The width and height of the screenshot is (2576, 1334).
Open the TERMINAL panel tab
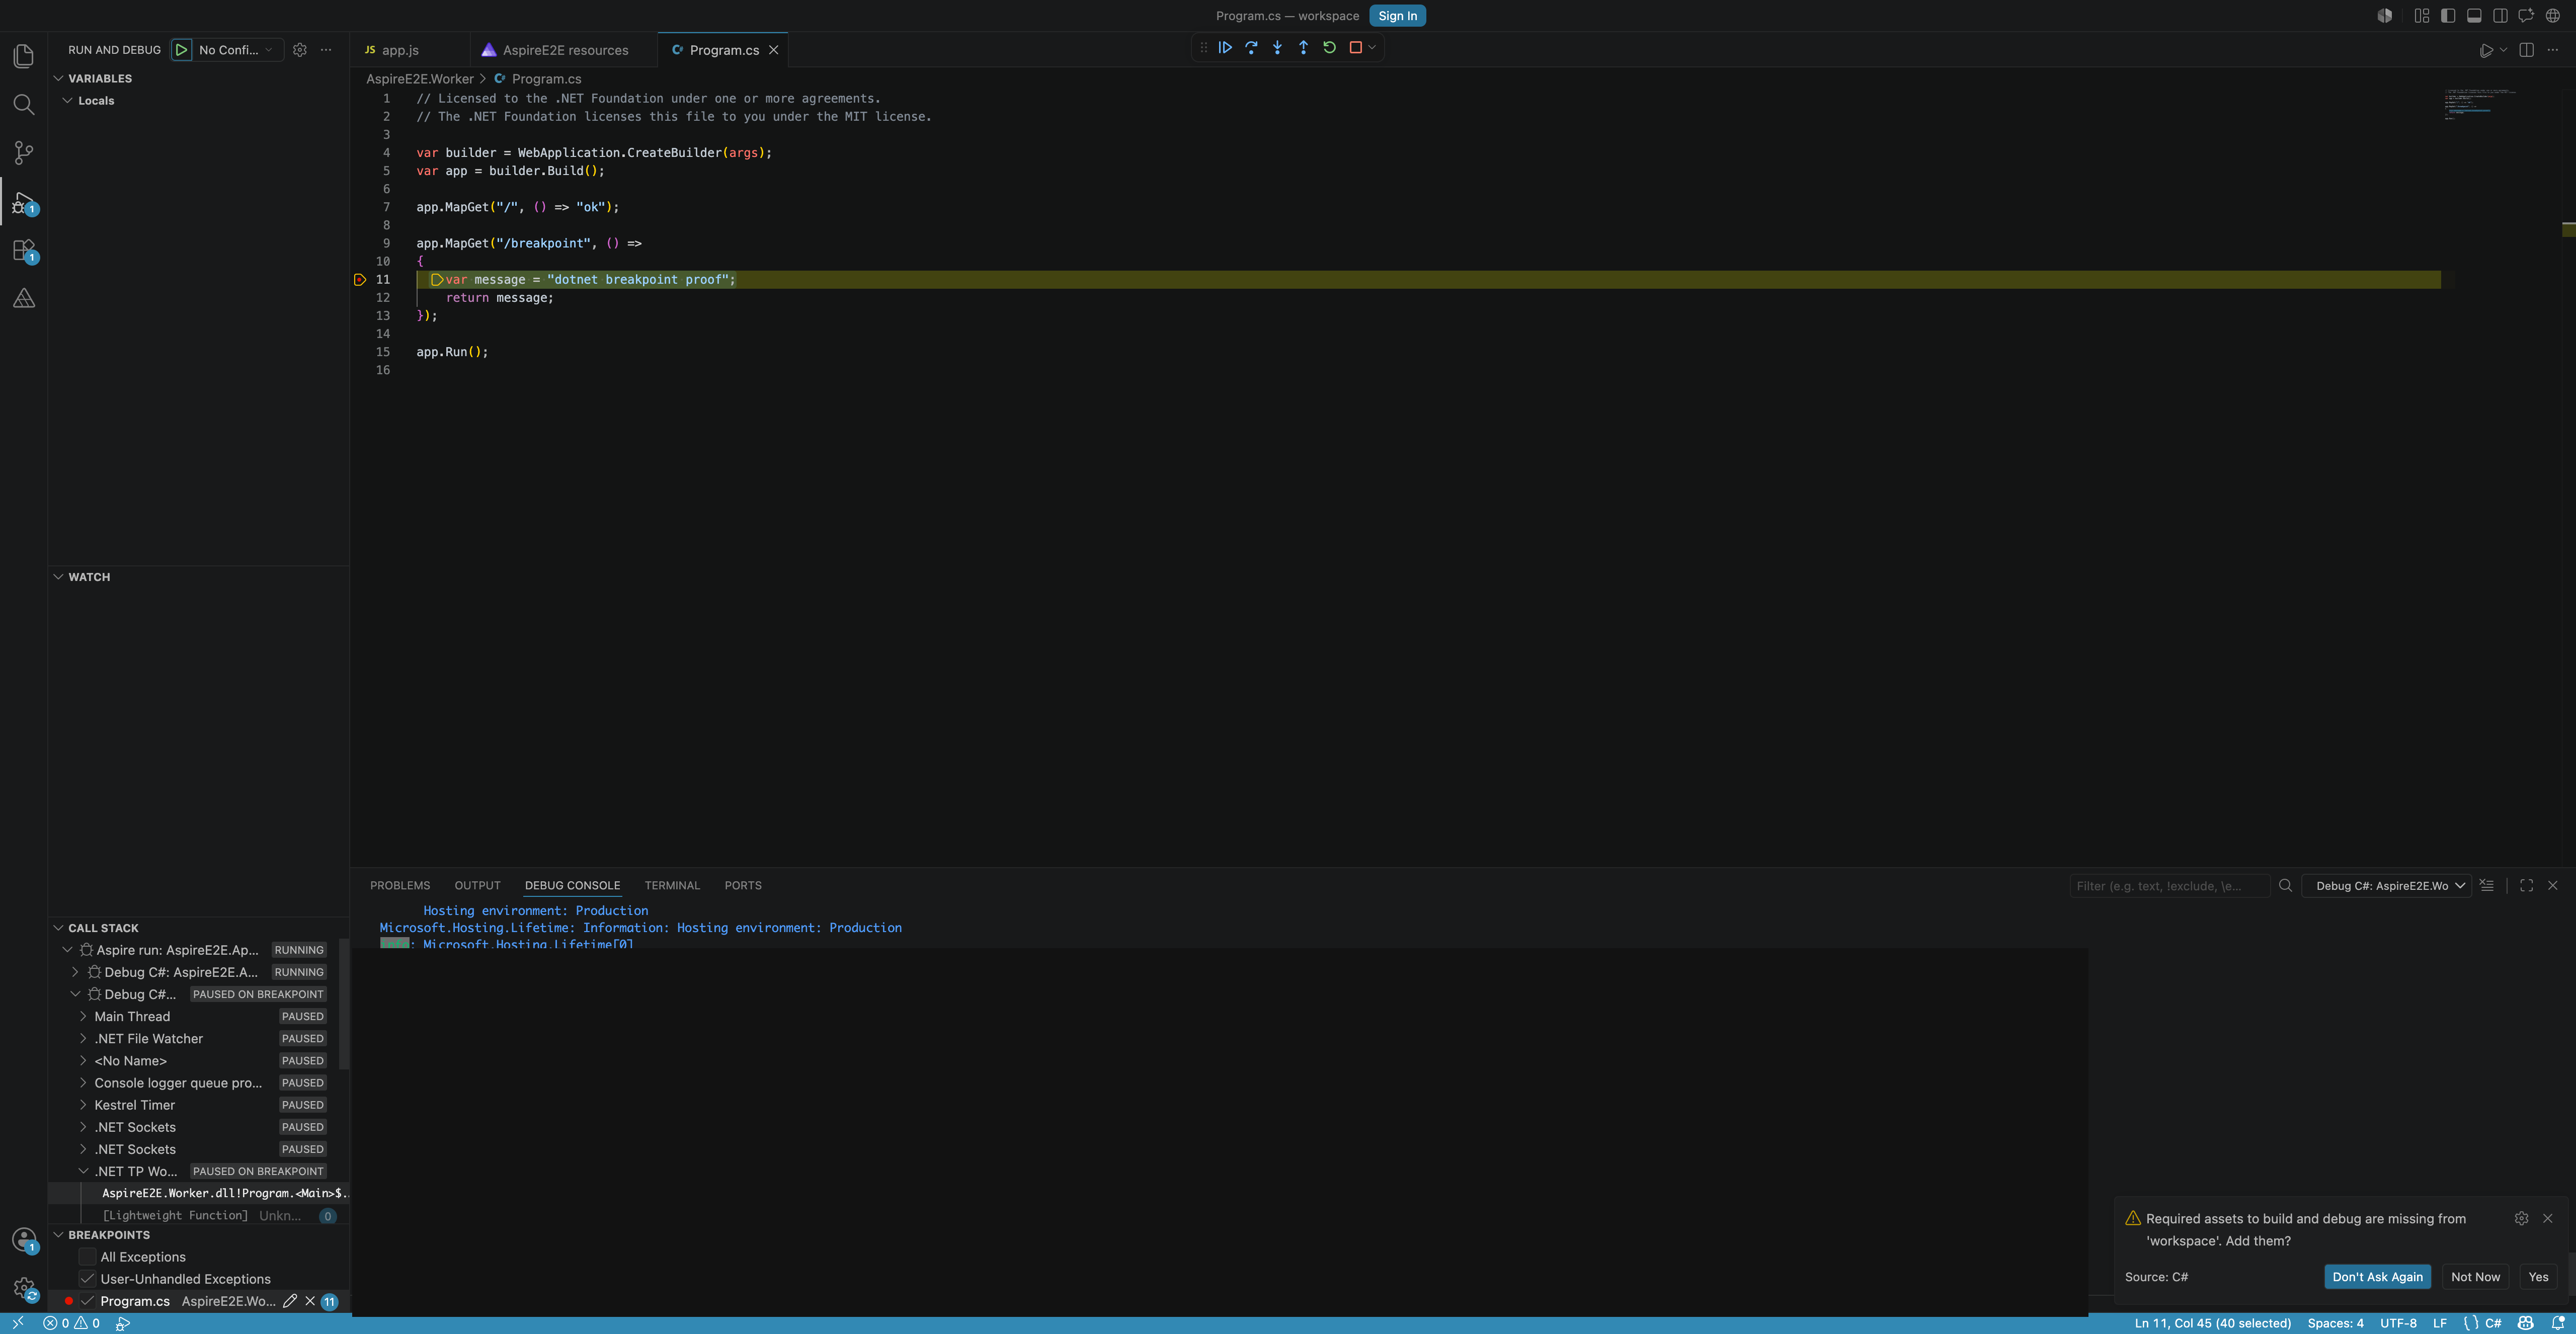pyautogui.click(x=672, y=886)
